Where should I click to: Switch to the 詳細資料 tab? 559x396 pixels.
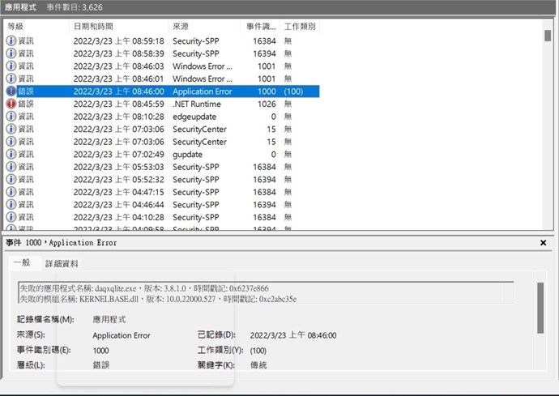[x=62, y=264]
